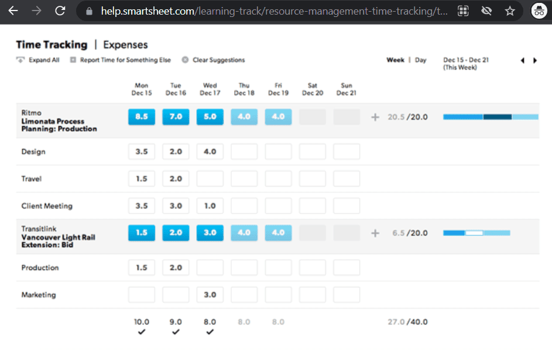Viewport: 552px width, 350px height.
Task: Open the Time Tracking tab
Action: pyautogui.click(x=52, y=44)
